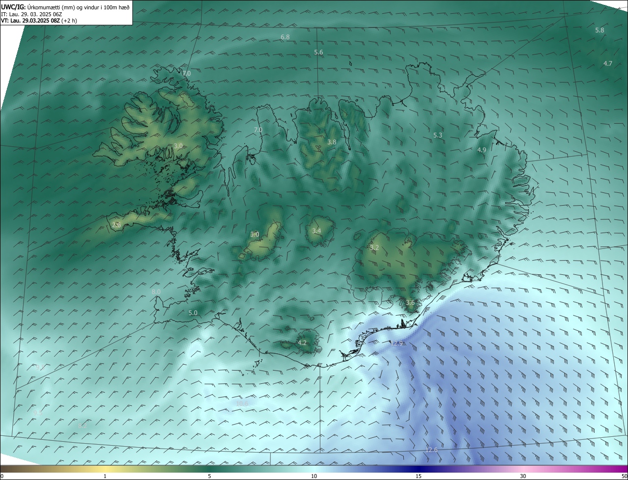Click the color scale tick label 15

point(419,476)
